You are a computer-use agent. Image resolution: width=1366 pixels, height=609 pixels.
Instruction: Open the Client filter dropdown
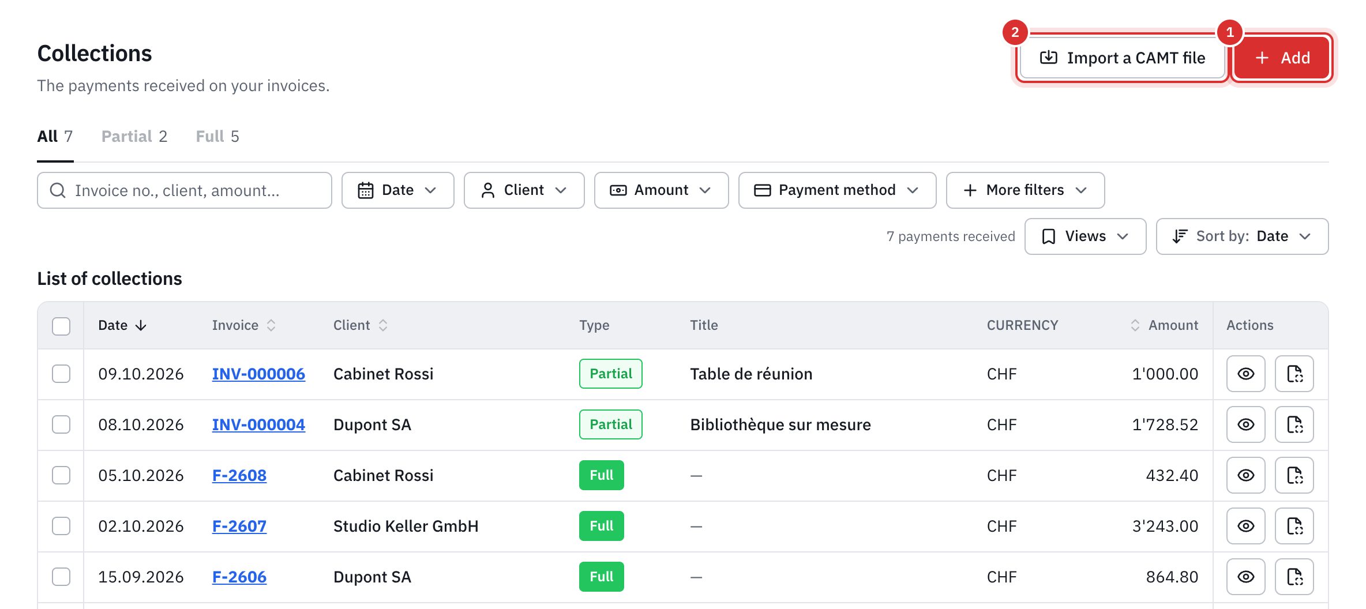click(524, 190)
